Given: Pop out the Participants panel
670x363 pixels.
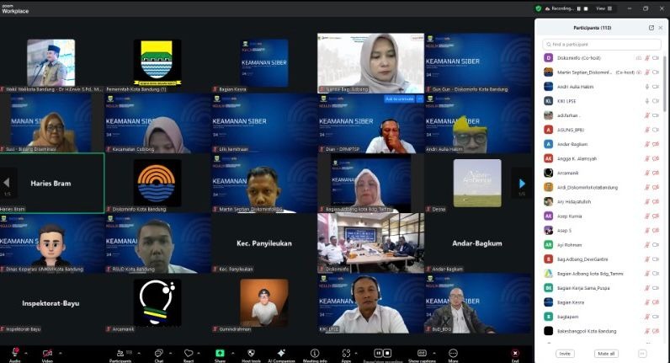Looking at the screenshot, I should coord(651,28).
